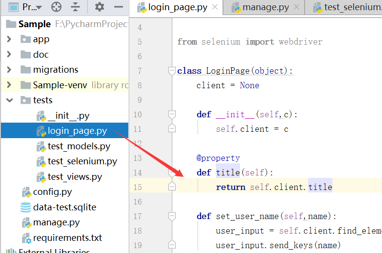
Task: Hide the Project panel with minus icon
Action: coord(119,7)
